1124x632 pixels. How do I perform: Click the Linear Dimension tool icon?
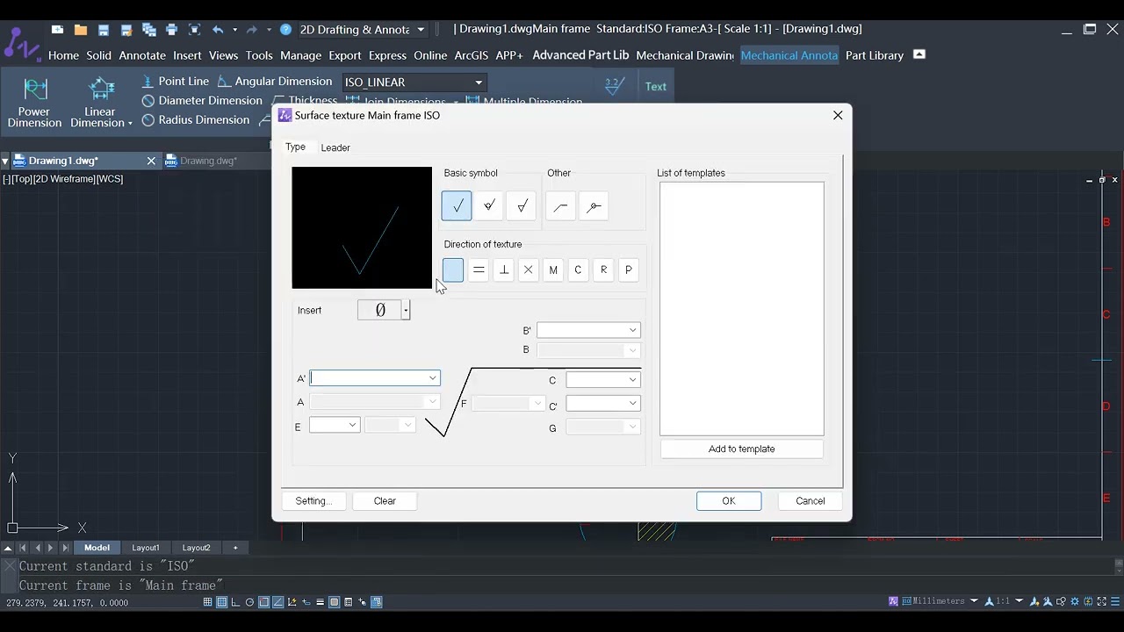(102, 90)
